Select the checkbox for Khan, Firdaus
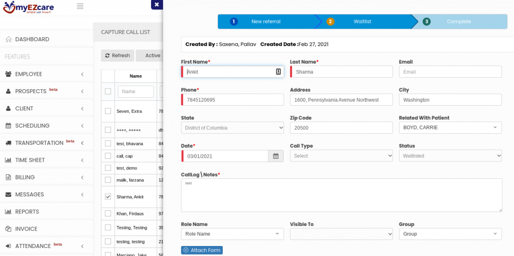 click(108, 213)
